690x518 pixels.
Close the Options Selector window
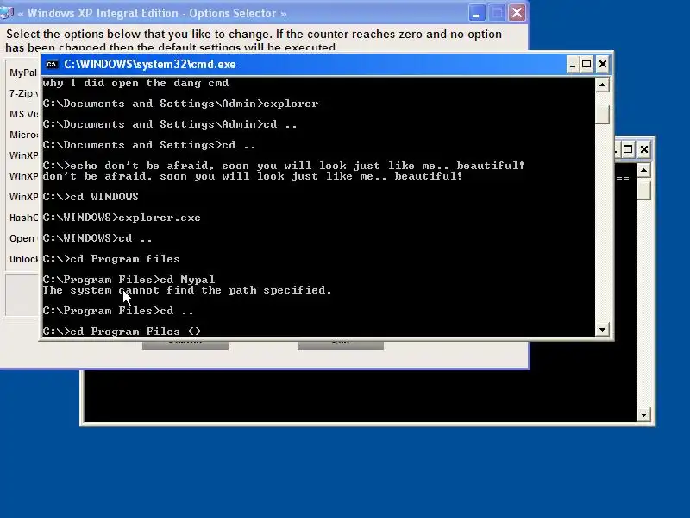tap(517, 13)
